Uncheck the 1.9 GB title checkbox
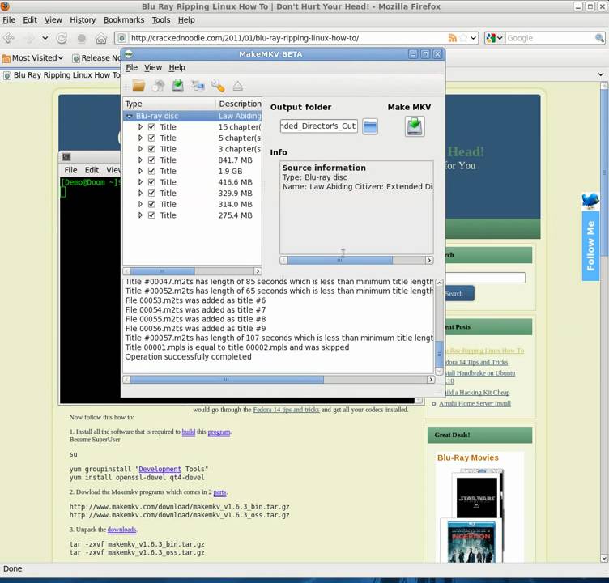This screenshot has height=583, width=609. pos(152,172)
